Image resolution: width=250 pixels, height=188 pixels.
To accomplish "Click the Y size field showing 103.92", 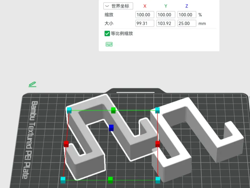I will (166, 23).
